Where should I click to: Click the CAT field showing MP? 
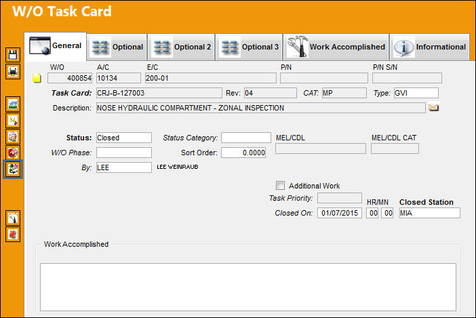click(344, 93)
